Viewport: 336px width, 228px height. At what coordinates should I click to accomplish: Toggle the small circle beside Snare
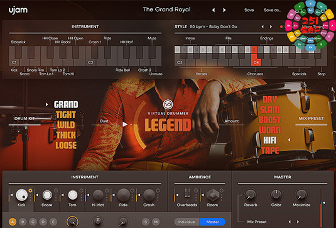click(56, 190)
